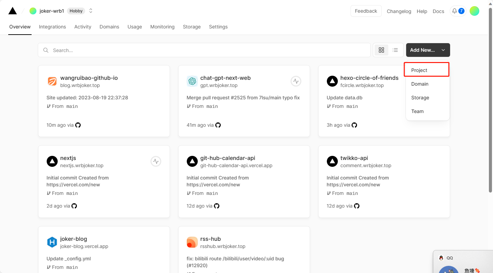493x273 pixels.
Task: Choose Storage in Add New menu
Action: tap(420, 98)
